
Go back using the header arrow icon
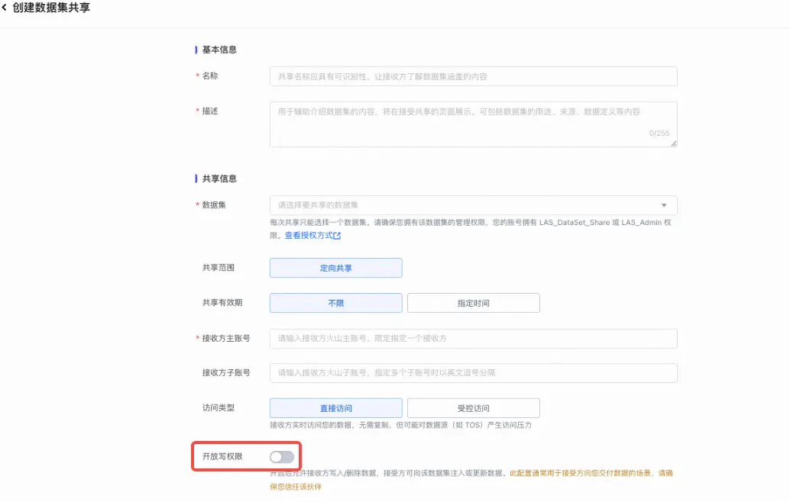[4, 8]
